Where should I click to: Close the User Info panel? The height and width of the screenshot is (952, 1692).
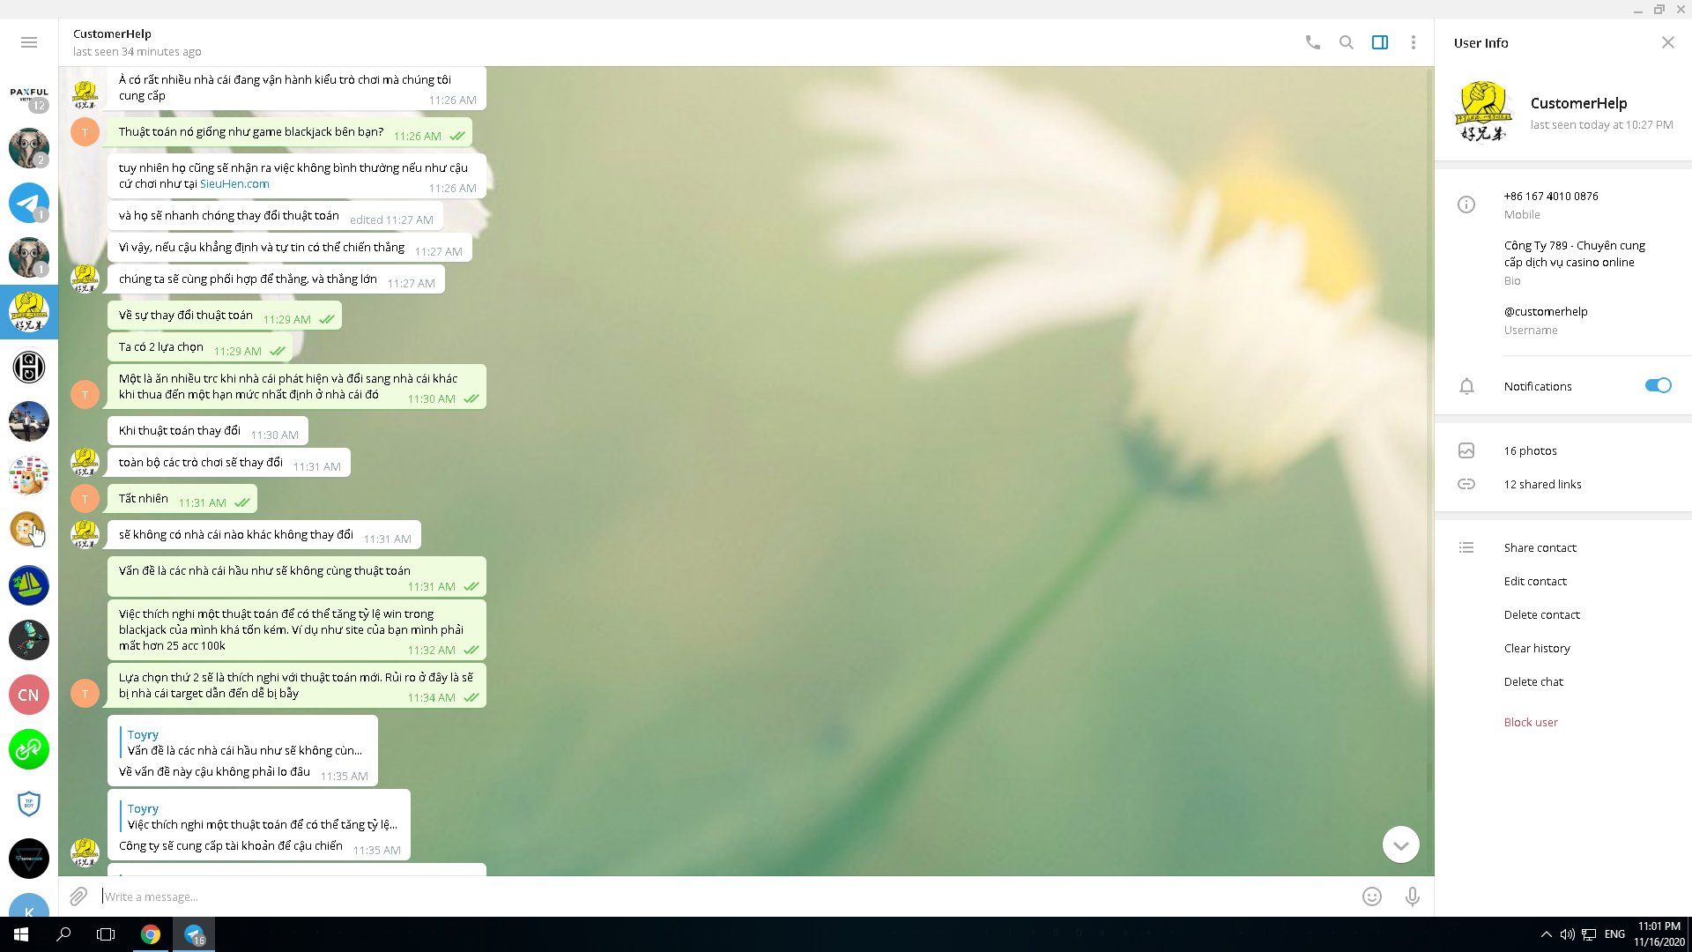click(x=1667, y=42)
